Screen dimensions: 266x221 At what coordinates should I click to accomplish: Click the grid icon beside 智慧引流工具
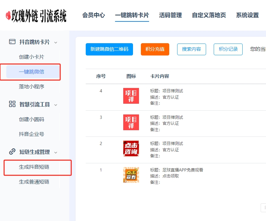pos(12,104)
